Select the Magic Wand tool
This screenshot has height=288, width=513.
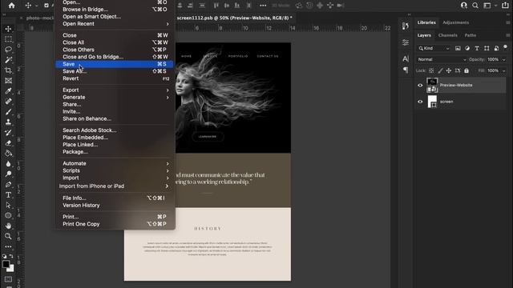tap(8, 60)
